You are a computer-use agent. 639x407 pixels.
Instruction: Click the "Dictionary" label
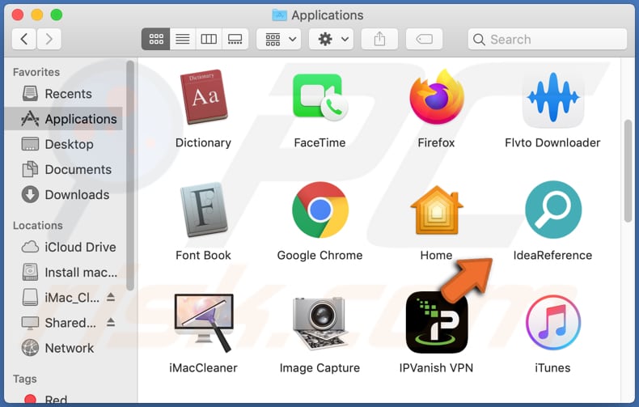(x=203, y=143)
